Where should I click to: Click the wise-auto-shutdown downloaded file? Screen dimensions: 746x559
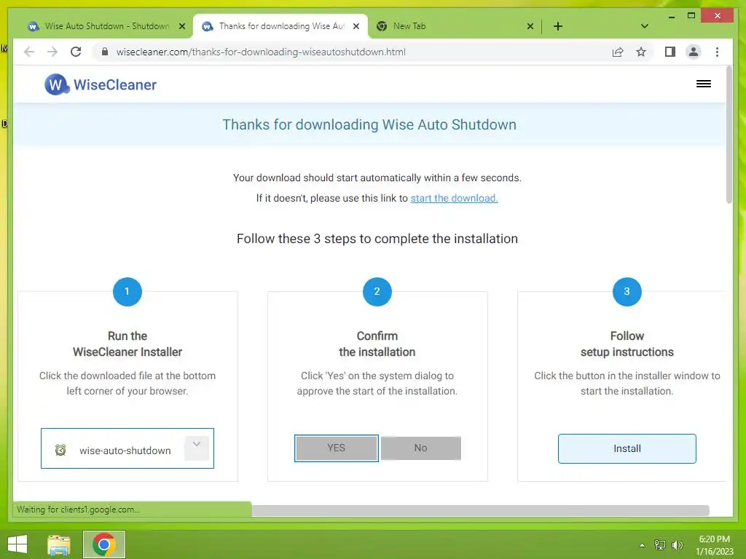point(127,448)
